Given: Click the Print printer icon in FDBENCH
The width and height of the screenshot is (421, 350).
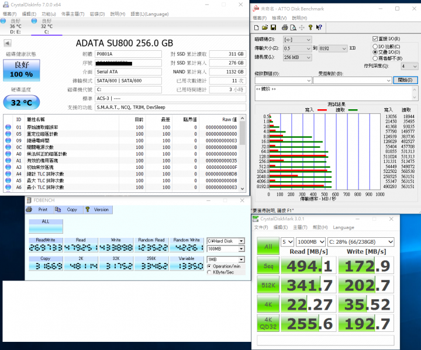Looking at the screenshot, I should coord(29,209).
